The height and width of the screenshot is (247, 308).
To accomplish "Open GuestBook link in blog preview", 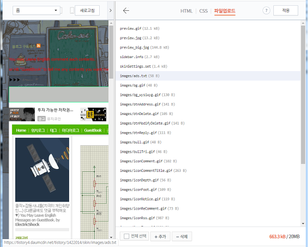I will pyautogui.click(x=93, y=130).
